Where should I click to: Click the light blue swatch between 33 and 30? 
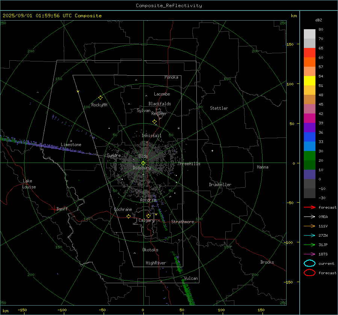point(309,146)
